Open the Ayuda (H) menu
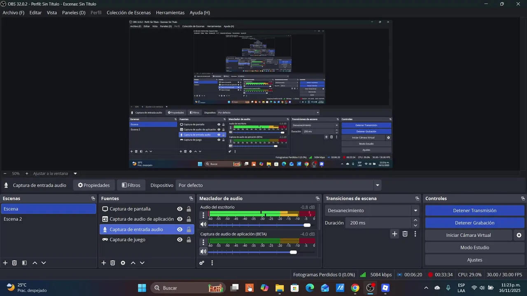This screenshot has width=527, height=296. pyautogui.click(x=200, y=13)
